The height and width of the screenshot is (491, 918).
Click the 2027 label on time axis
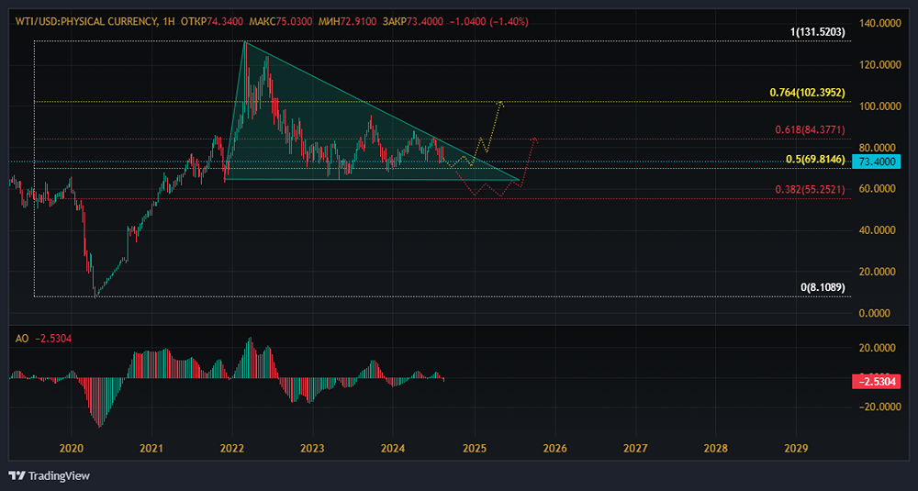pyautogui.click(x=635, y=449)
